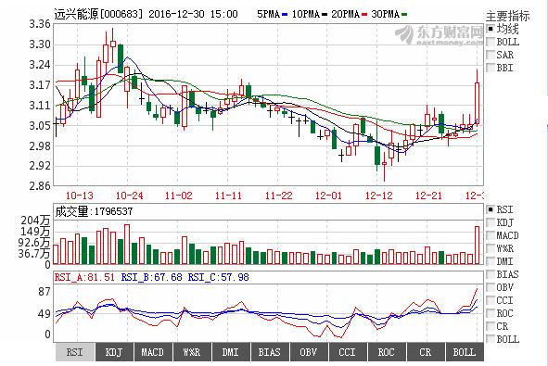
Task: Enable the BBI indicator checkbox
Action: pos(491,68)
